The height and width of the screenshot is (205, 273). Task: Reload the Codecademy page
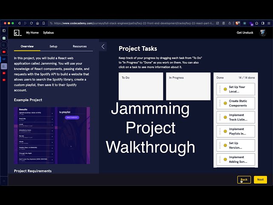pyautogui.click(x=31, y=23)
